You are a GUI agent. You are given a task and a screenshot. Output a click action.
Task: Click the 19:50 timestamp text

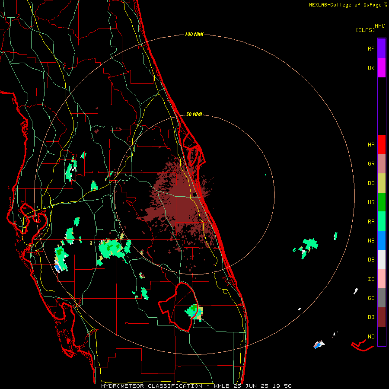click(x=281, y=386)
